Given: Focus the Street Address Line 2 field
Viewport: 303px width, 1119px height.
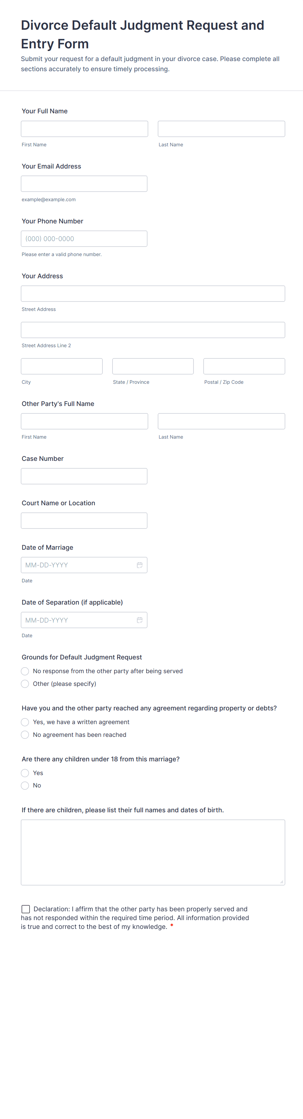Looking at the screenshot, I should coord(152,330).
